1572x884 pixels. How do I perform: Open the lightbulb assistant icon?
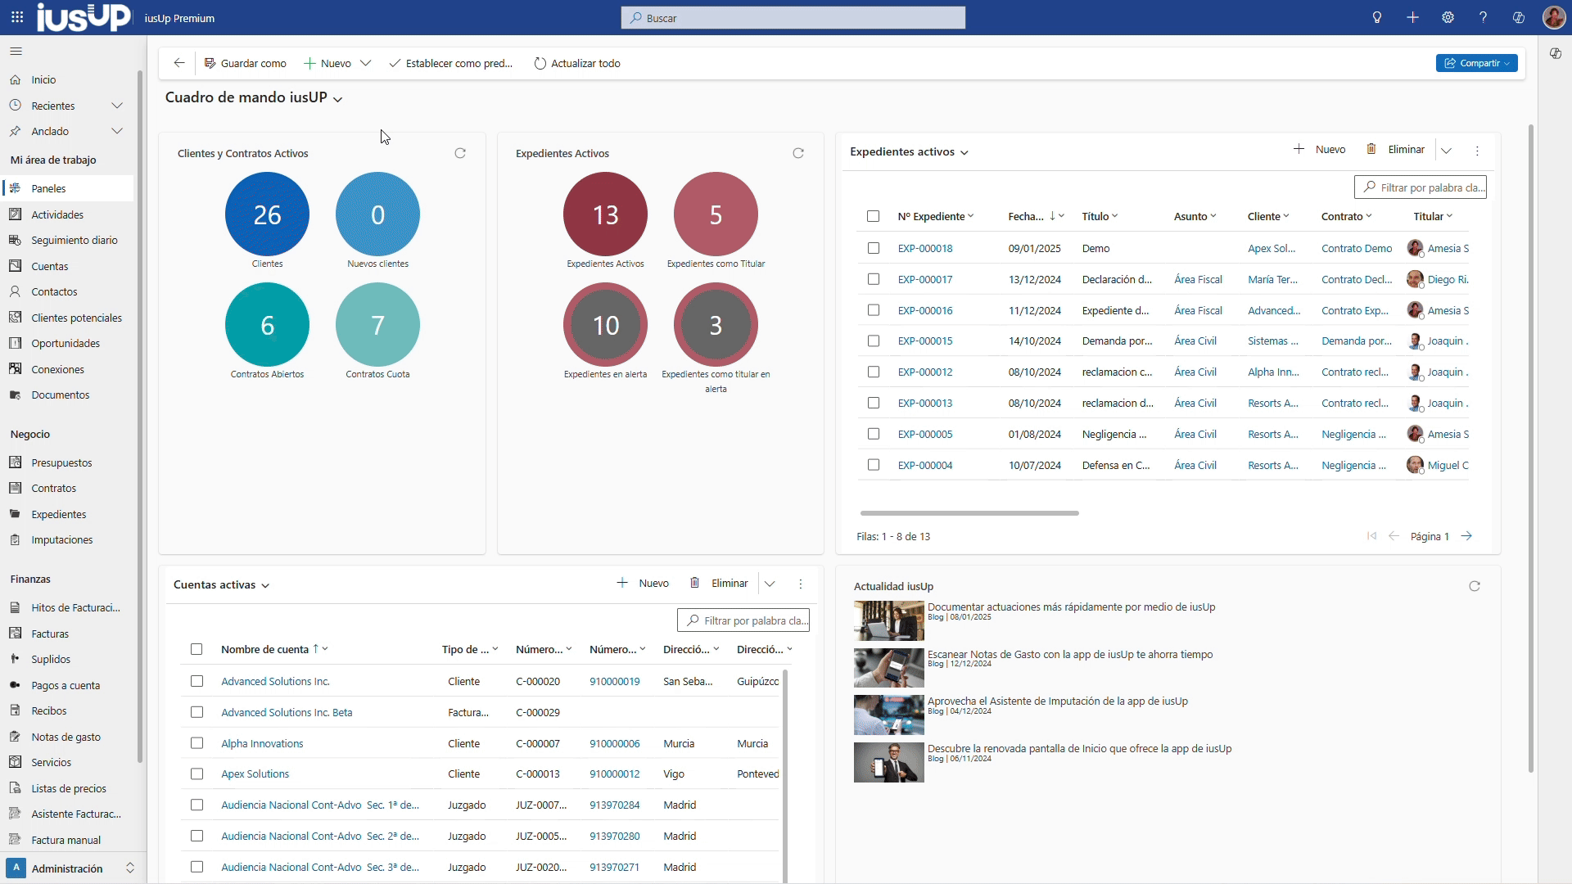point(1377,17)
